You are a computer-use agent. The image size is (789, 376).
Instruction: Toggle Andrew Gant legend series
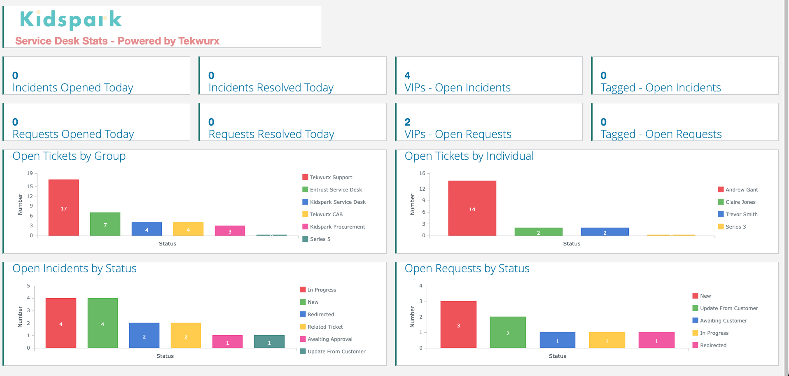tap(741, 190)
